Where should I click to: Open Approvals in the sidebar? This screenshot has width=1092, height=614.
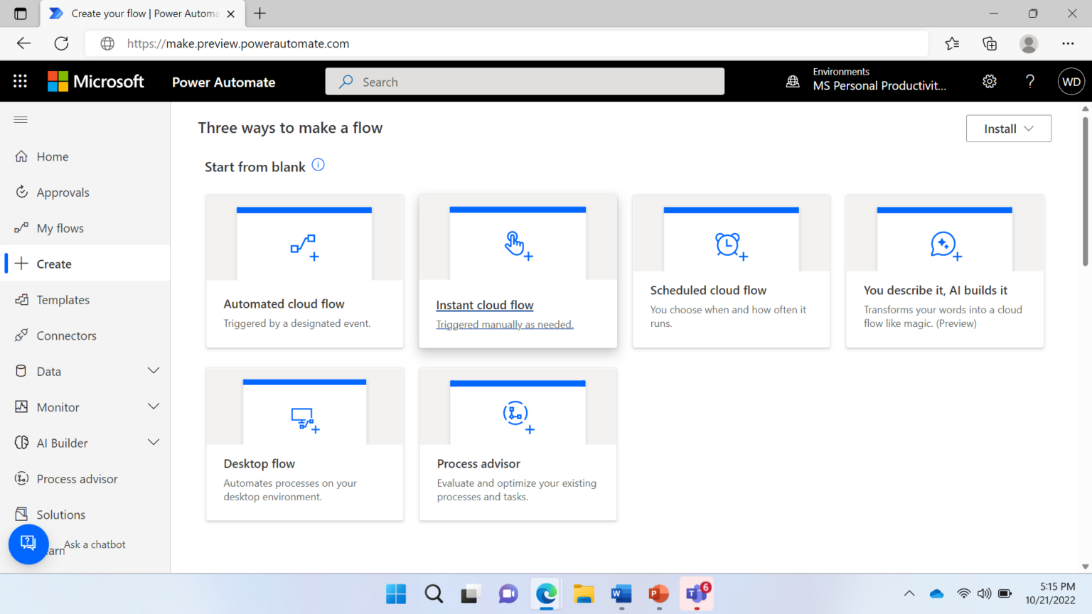63,192
